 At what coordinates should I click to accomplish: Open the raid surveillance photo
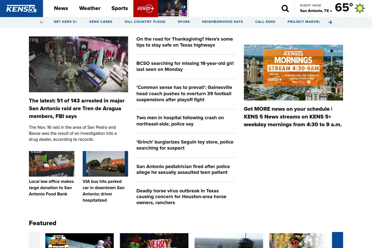[x=78, y=64]
